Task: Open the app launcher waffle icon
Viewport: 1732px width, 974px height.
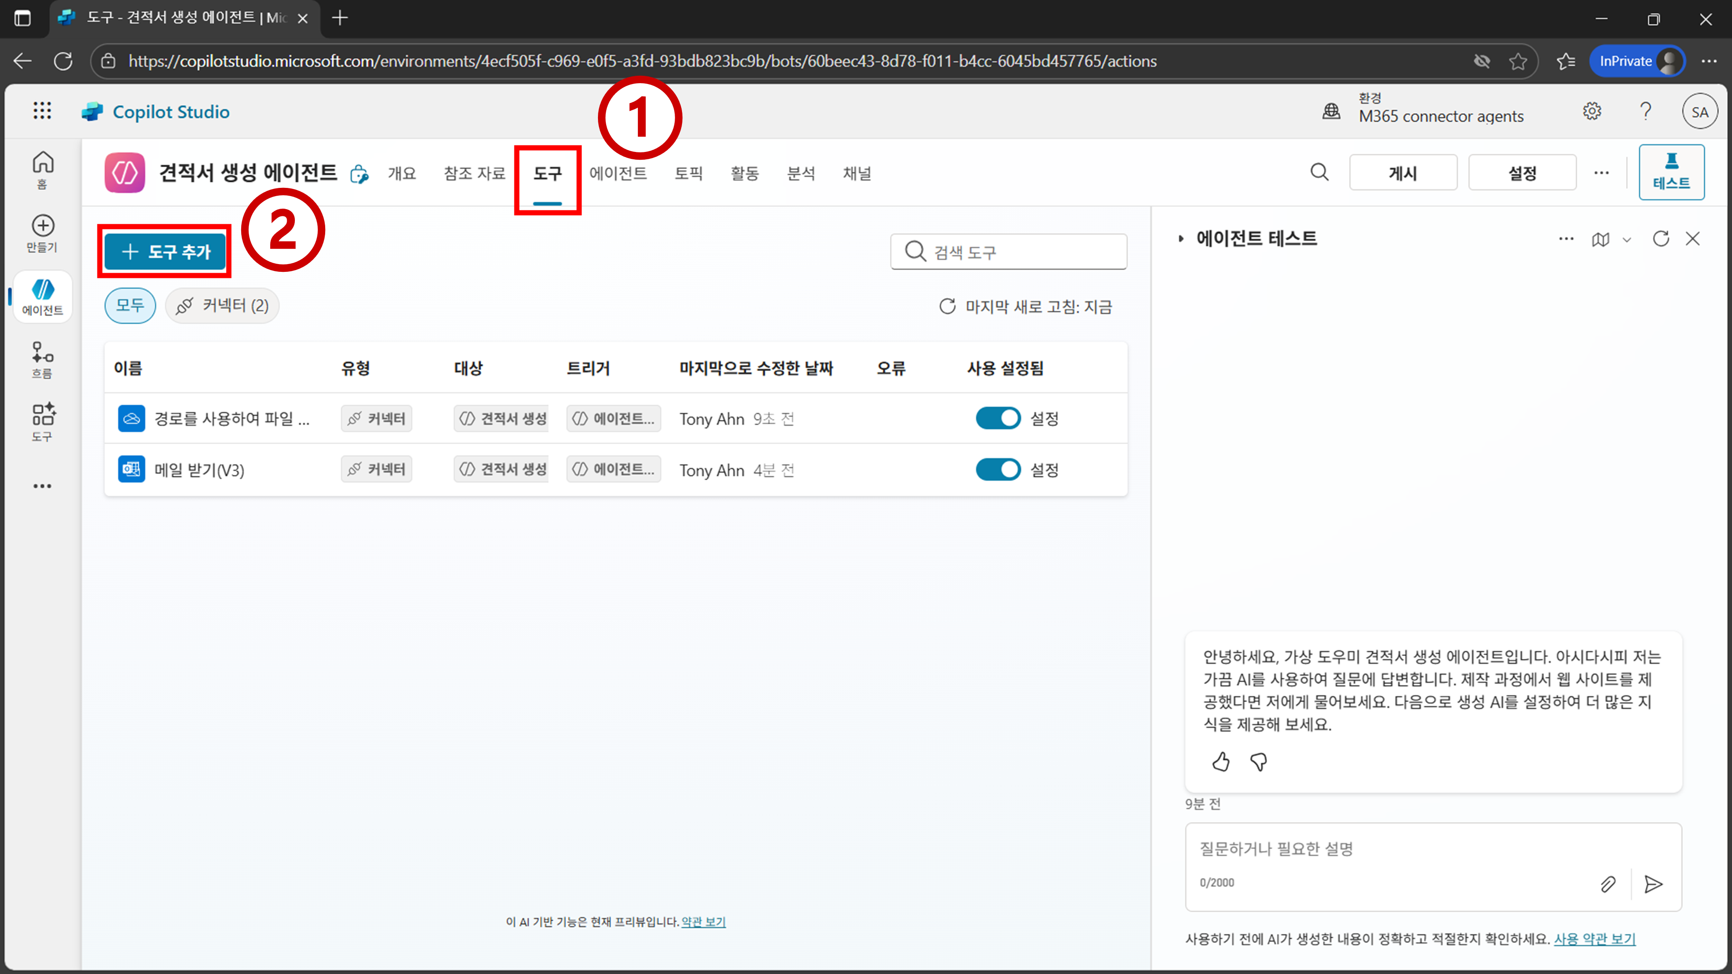Action: 42,111
